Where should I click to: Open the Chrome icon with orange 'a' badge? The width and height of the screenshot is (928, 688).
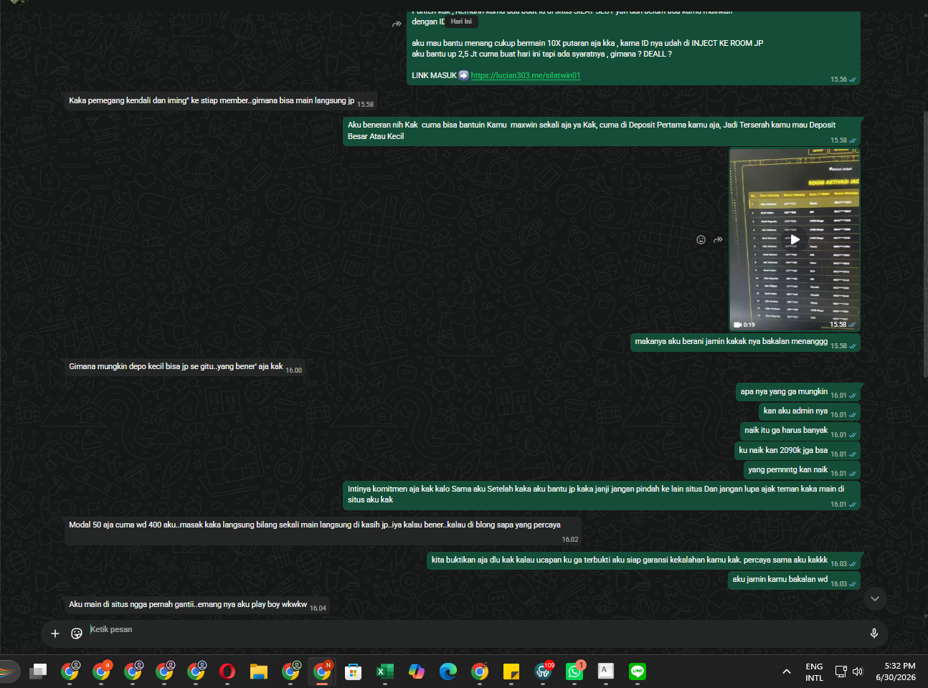pos(101,672)
